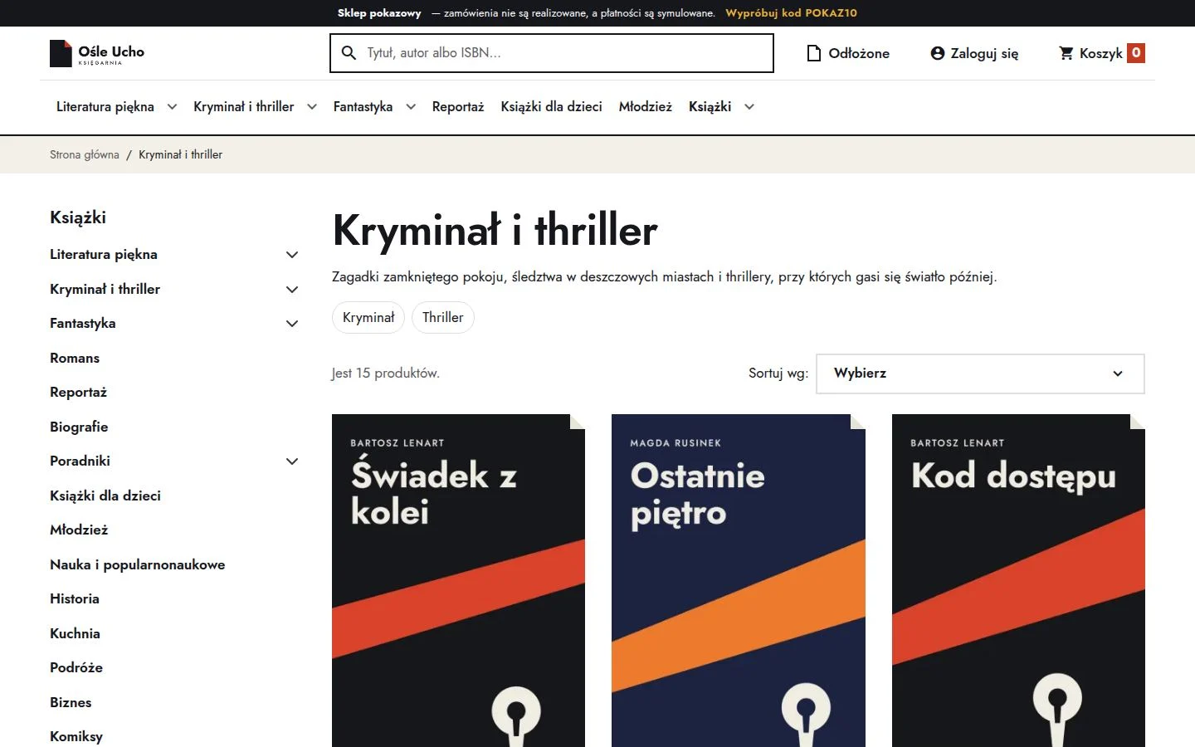This screenshot has width=1195, height=747.
Task: Open Książki dla dzieci in the sidebar
Action: pos(105,496)
